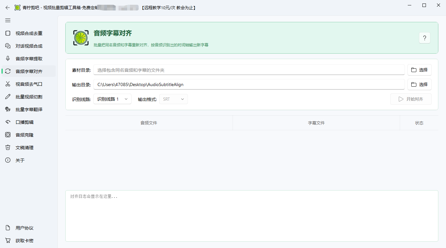The width and height of the screenshot is (446, 248).
Task: Click the cart icon beside 获取卡密
Action: tap(8, 241)
